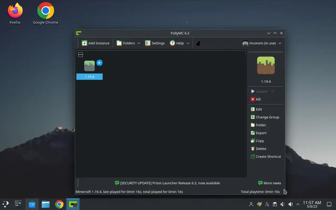This screenshot has height=210, width=336.
Task: Click Change Group in sidebar
Action: coord(265,117)
